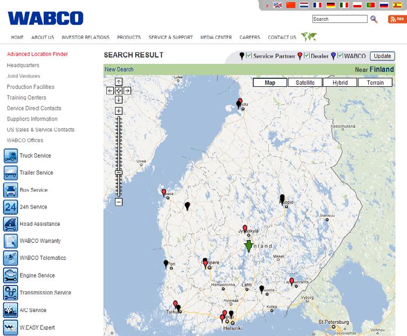Pan the map up

[119, 82]
